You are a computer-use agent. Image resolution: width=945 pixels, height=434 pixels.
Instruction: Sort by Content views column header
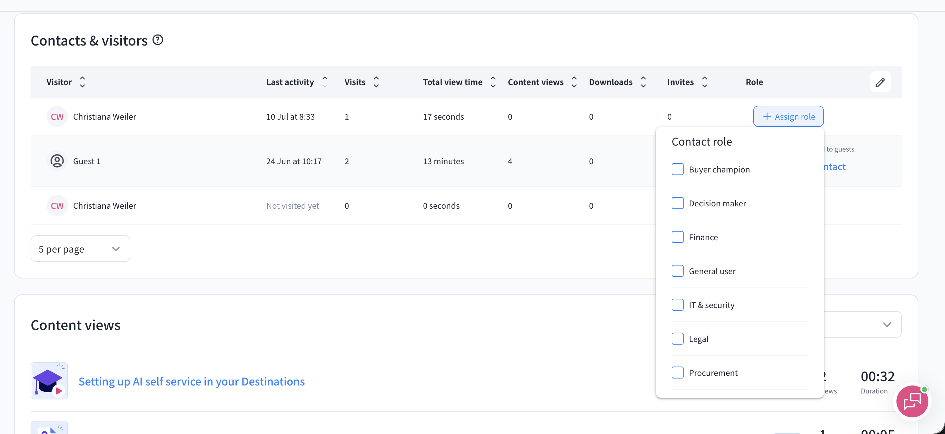click(536, 82)
